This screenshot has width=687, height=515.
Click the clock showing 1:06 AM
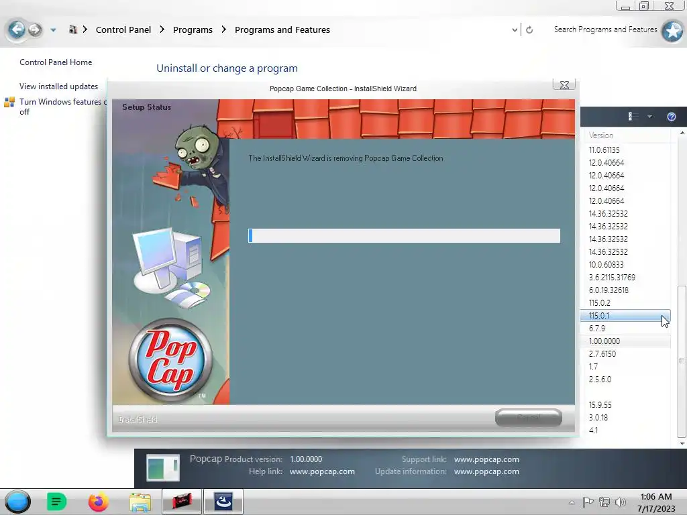[656, 502]
